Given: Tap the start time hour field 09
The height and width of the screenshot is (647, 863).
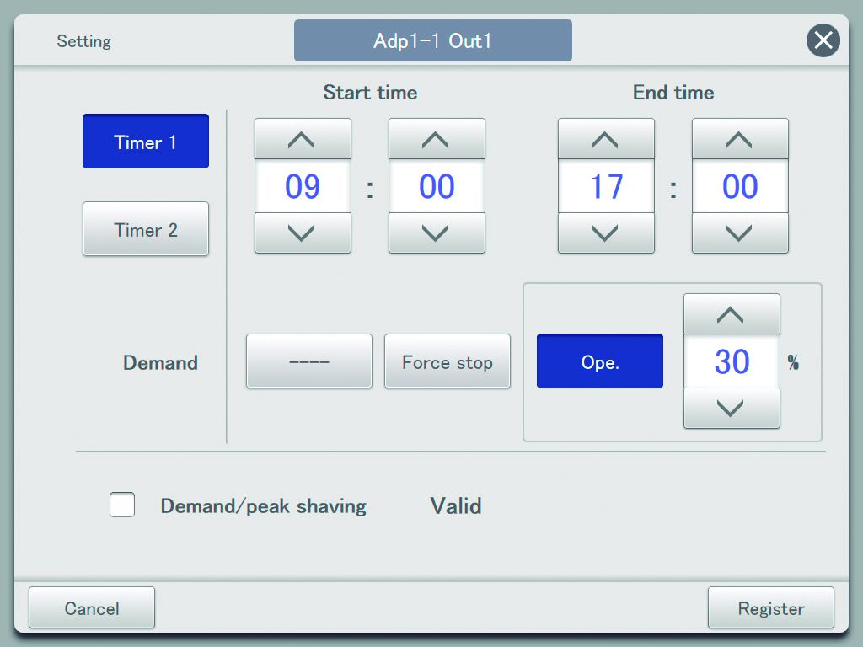Looking at the screenshot, I should [x=303, y=186].
